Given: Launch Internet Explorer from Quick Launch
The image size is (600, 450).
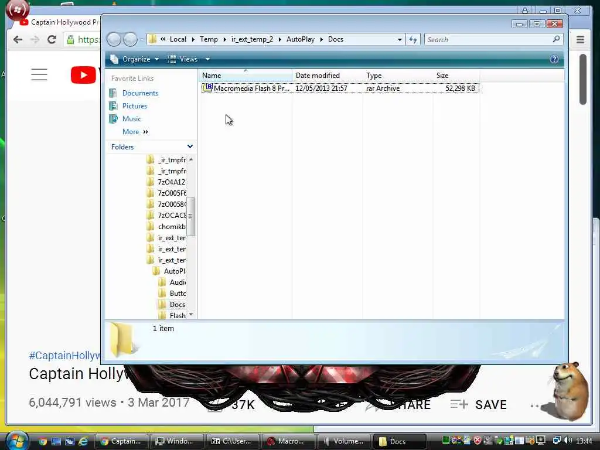Looking at the screenshot, I should pyautogui.click(x=83, y=441).
